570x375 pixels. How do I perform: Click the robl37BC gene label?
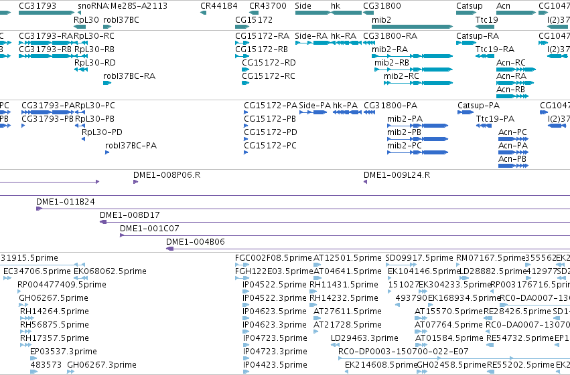121,19
